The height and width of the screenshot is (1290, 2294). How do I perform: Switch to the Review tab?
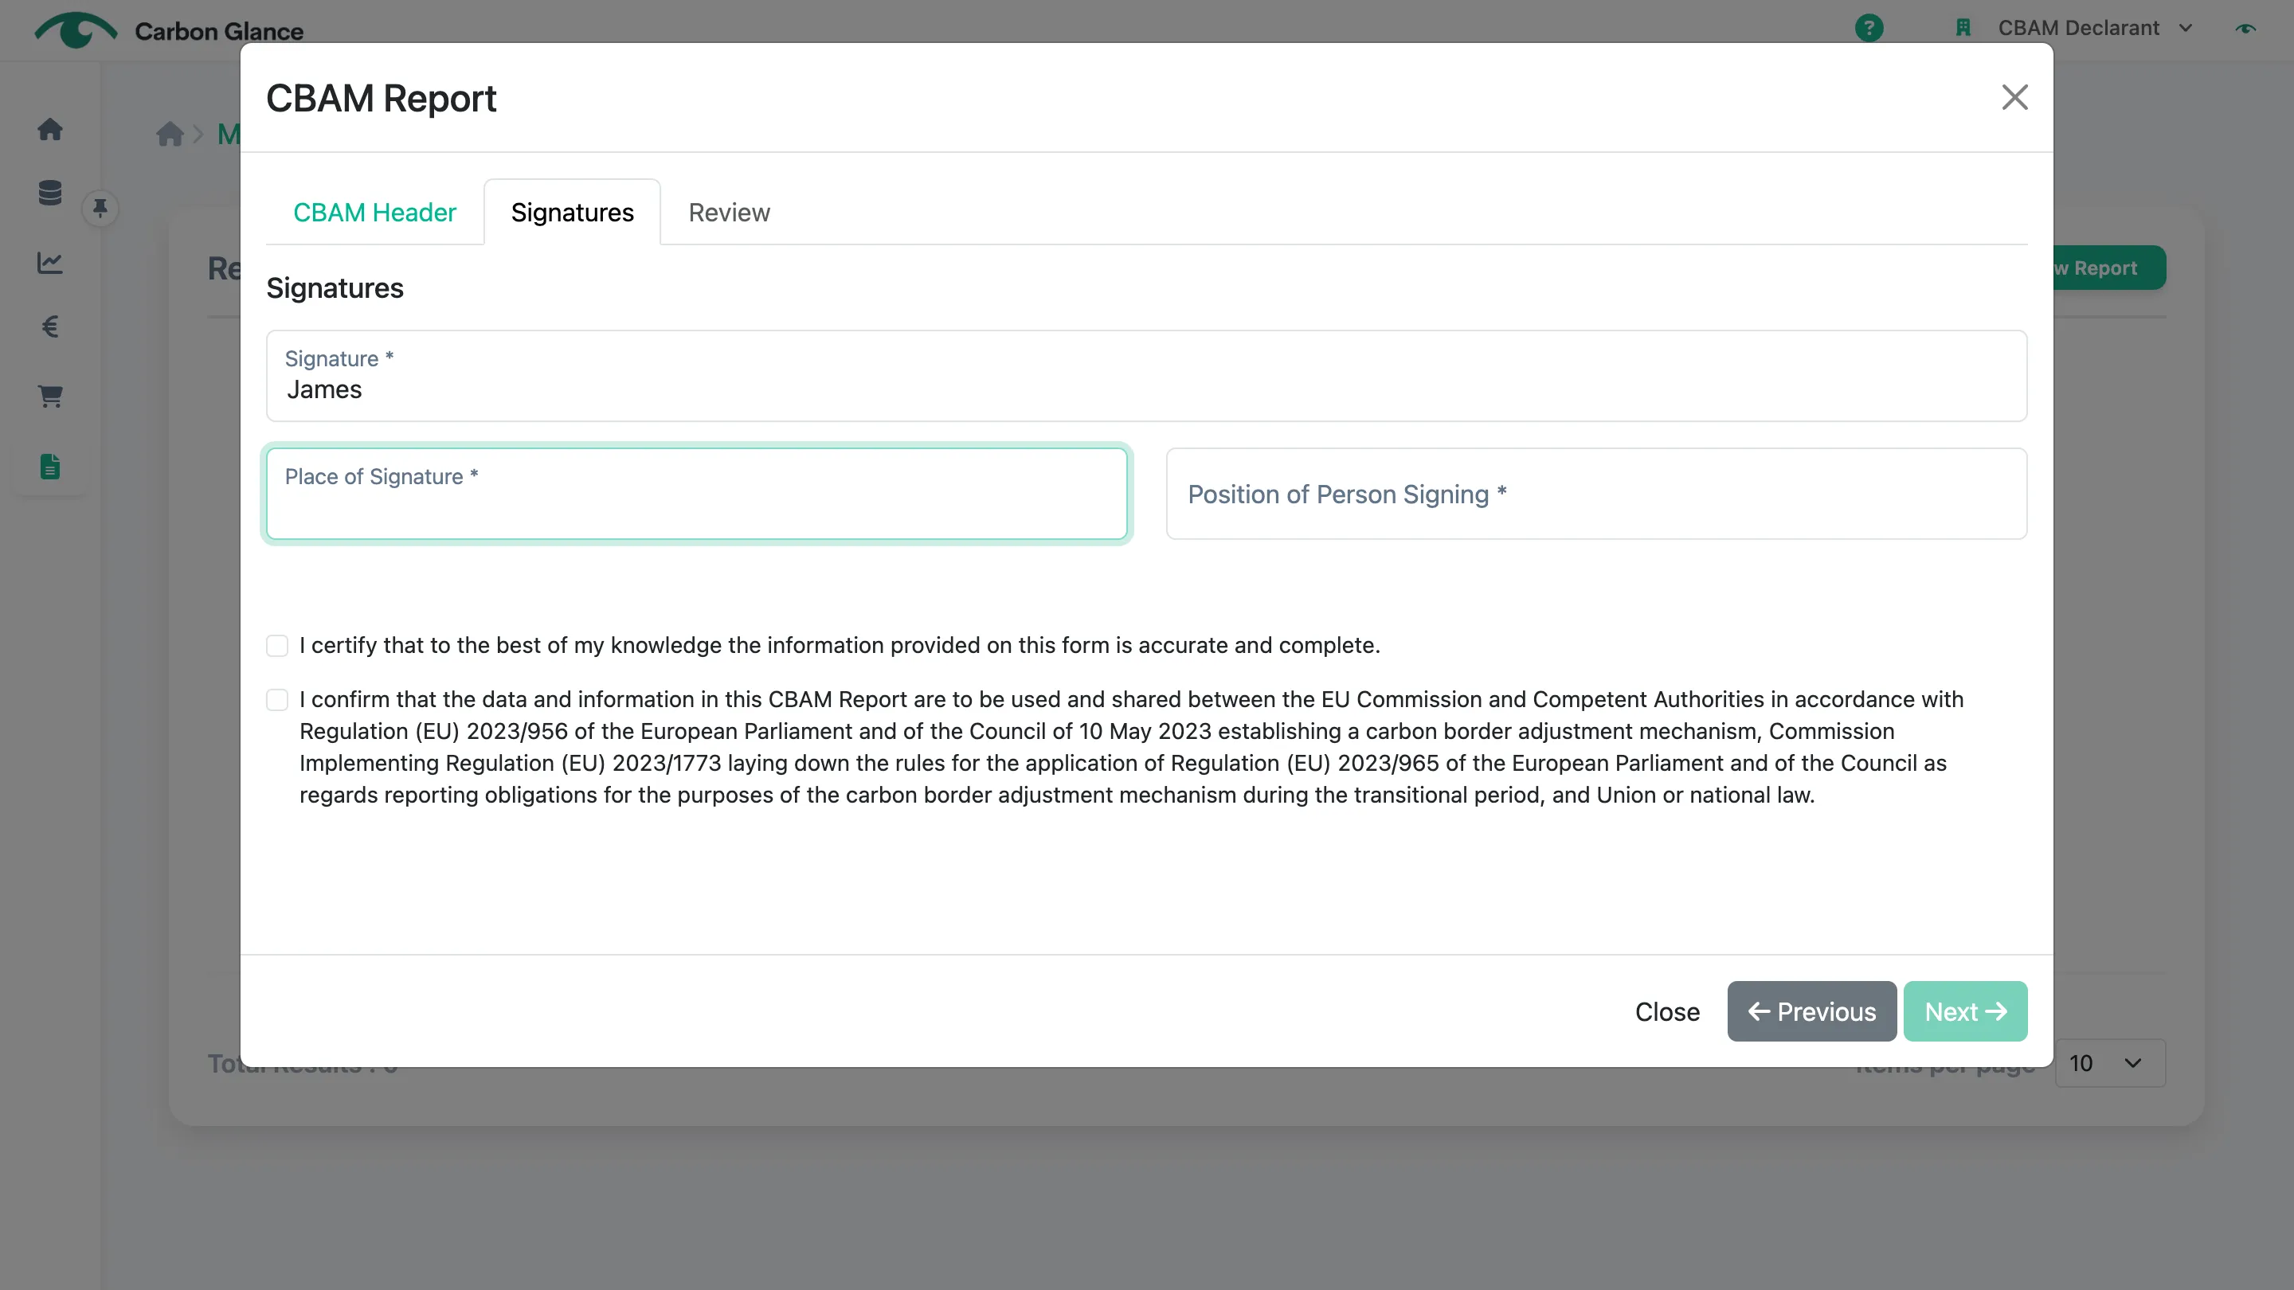[730, 213]
